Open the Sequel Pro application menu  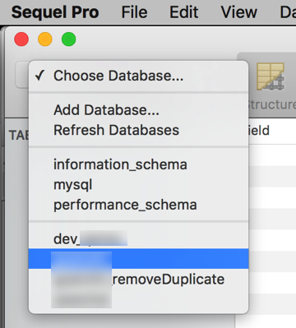tap(55, 12)
